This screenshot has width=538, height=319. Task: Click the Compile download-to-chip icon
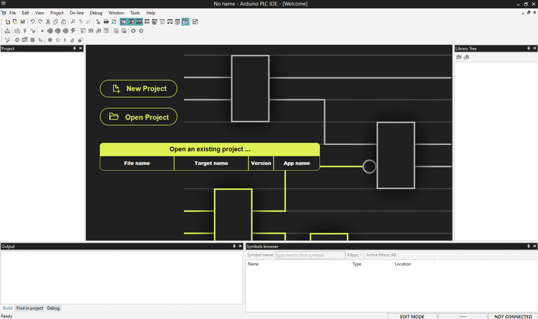tap(7, 30)
